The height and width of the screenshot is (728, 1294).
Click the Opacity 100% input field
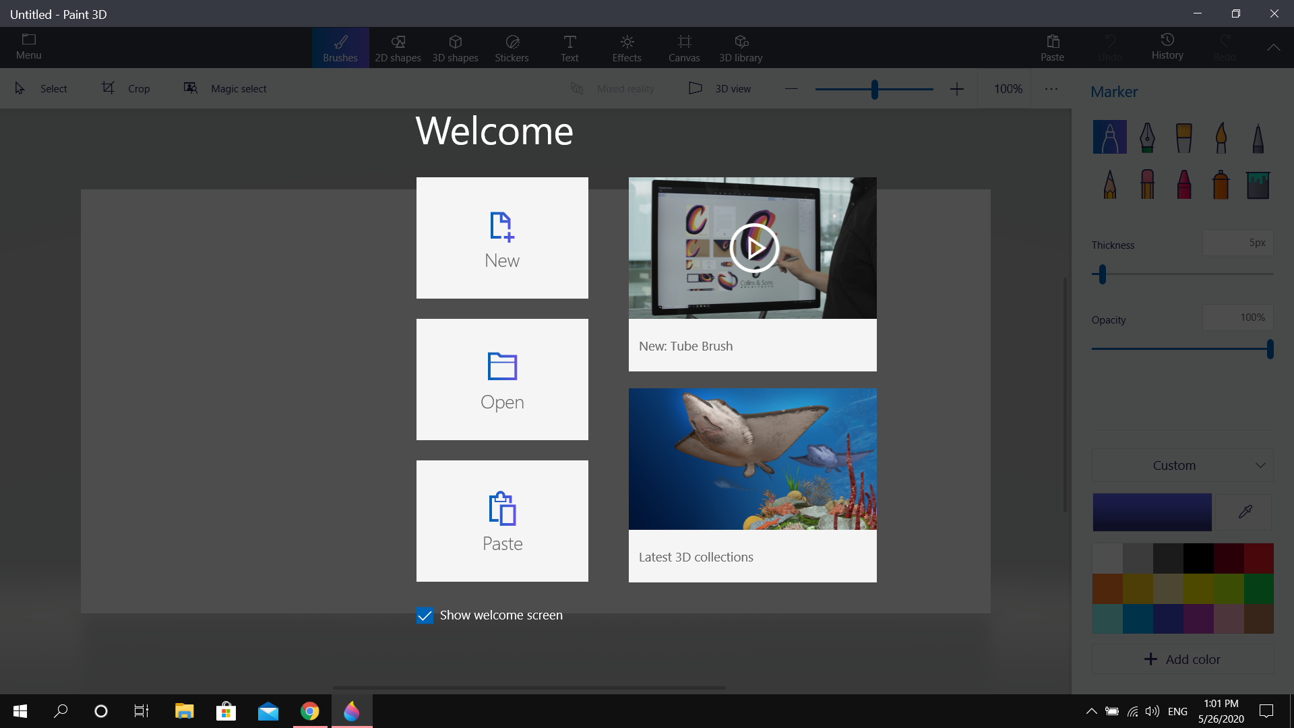pos(1238,317)
